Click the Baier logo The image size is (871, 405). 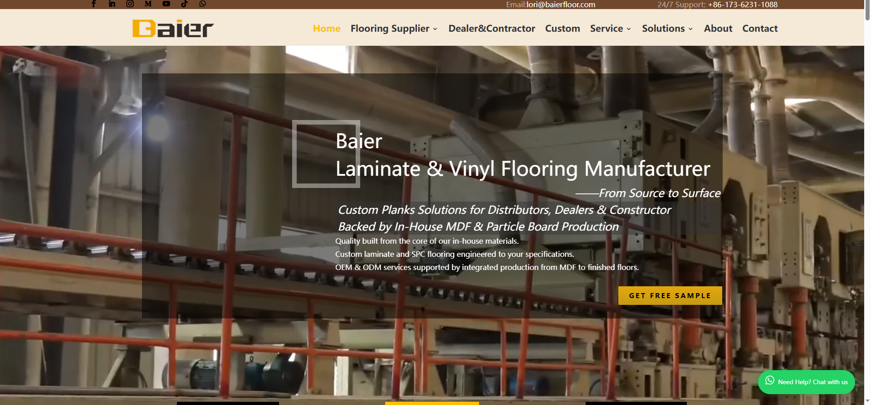click(173, 29)
